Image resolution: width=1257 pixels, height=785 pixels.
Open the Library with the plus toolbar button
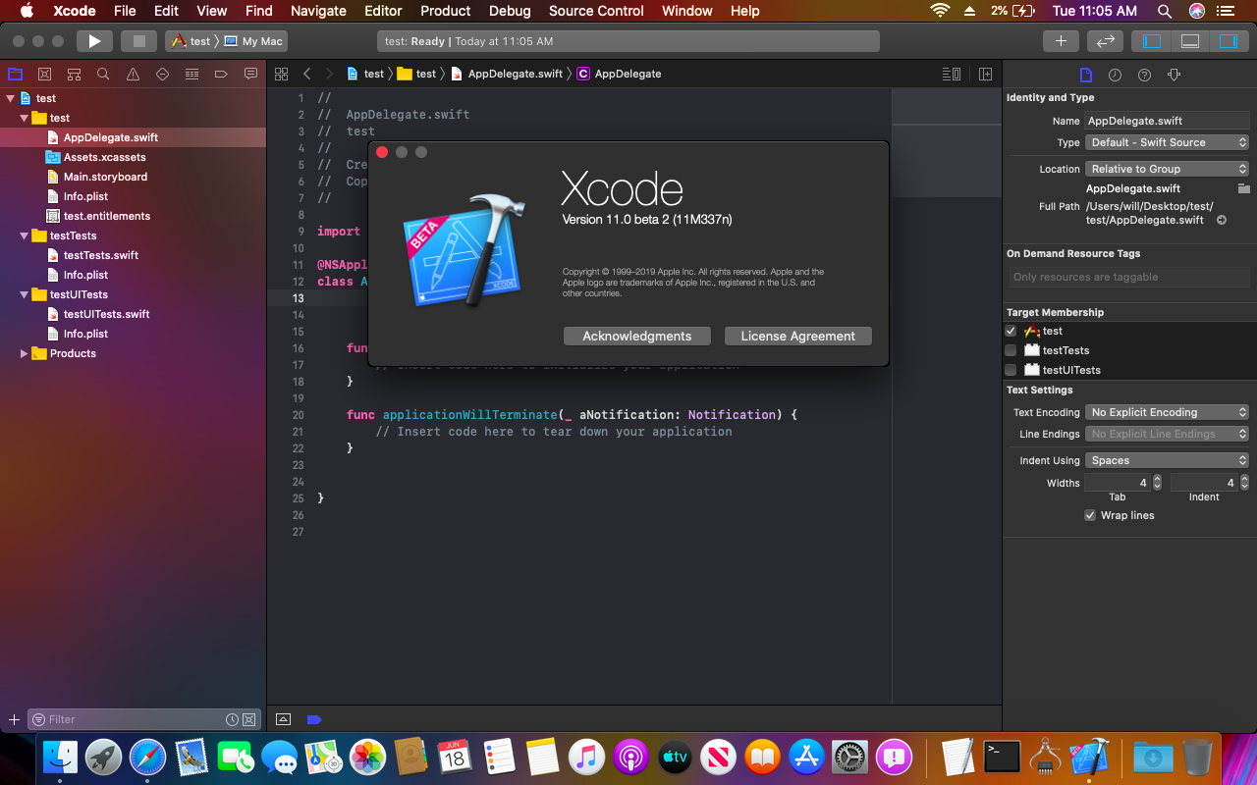(1061, 41)
